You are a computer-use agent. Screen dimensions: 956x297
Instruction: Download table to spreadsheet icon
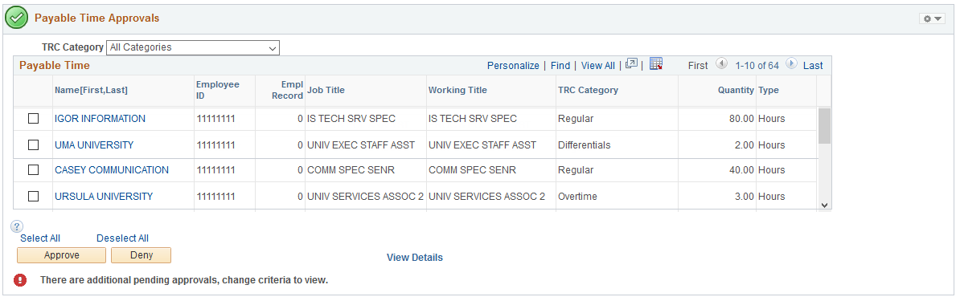pyautogui.click(x=656, y=64)
